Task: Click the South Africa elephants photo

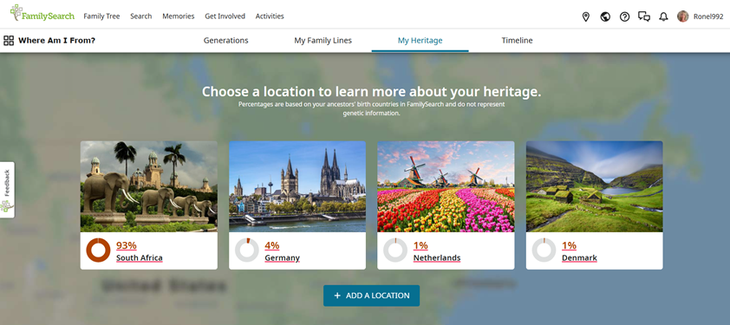Action: tap(149, 186)
